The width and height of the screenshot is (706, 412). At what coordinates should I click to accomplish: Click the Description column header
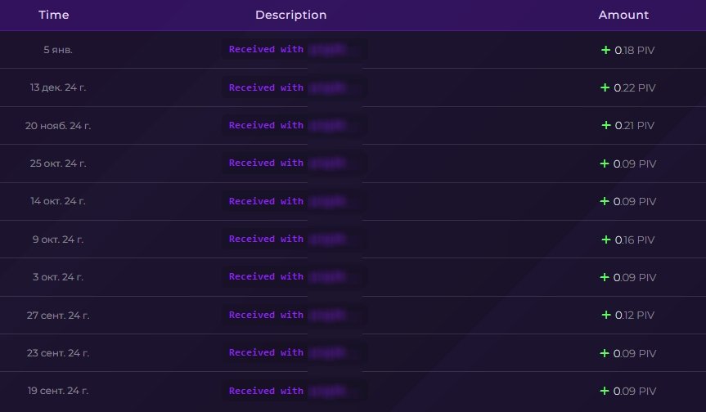[x=290, y=15]
